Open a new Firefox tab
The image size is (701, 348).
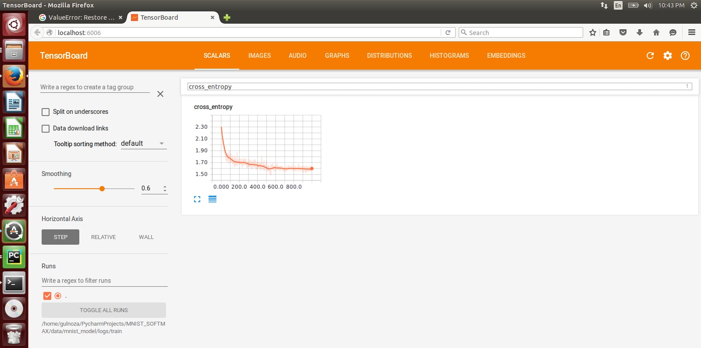(227, 18)
